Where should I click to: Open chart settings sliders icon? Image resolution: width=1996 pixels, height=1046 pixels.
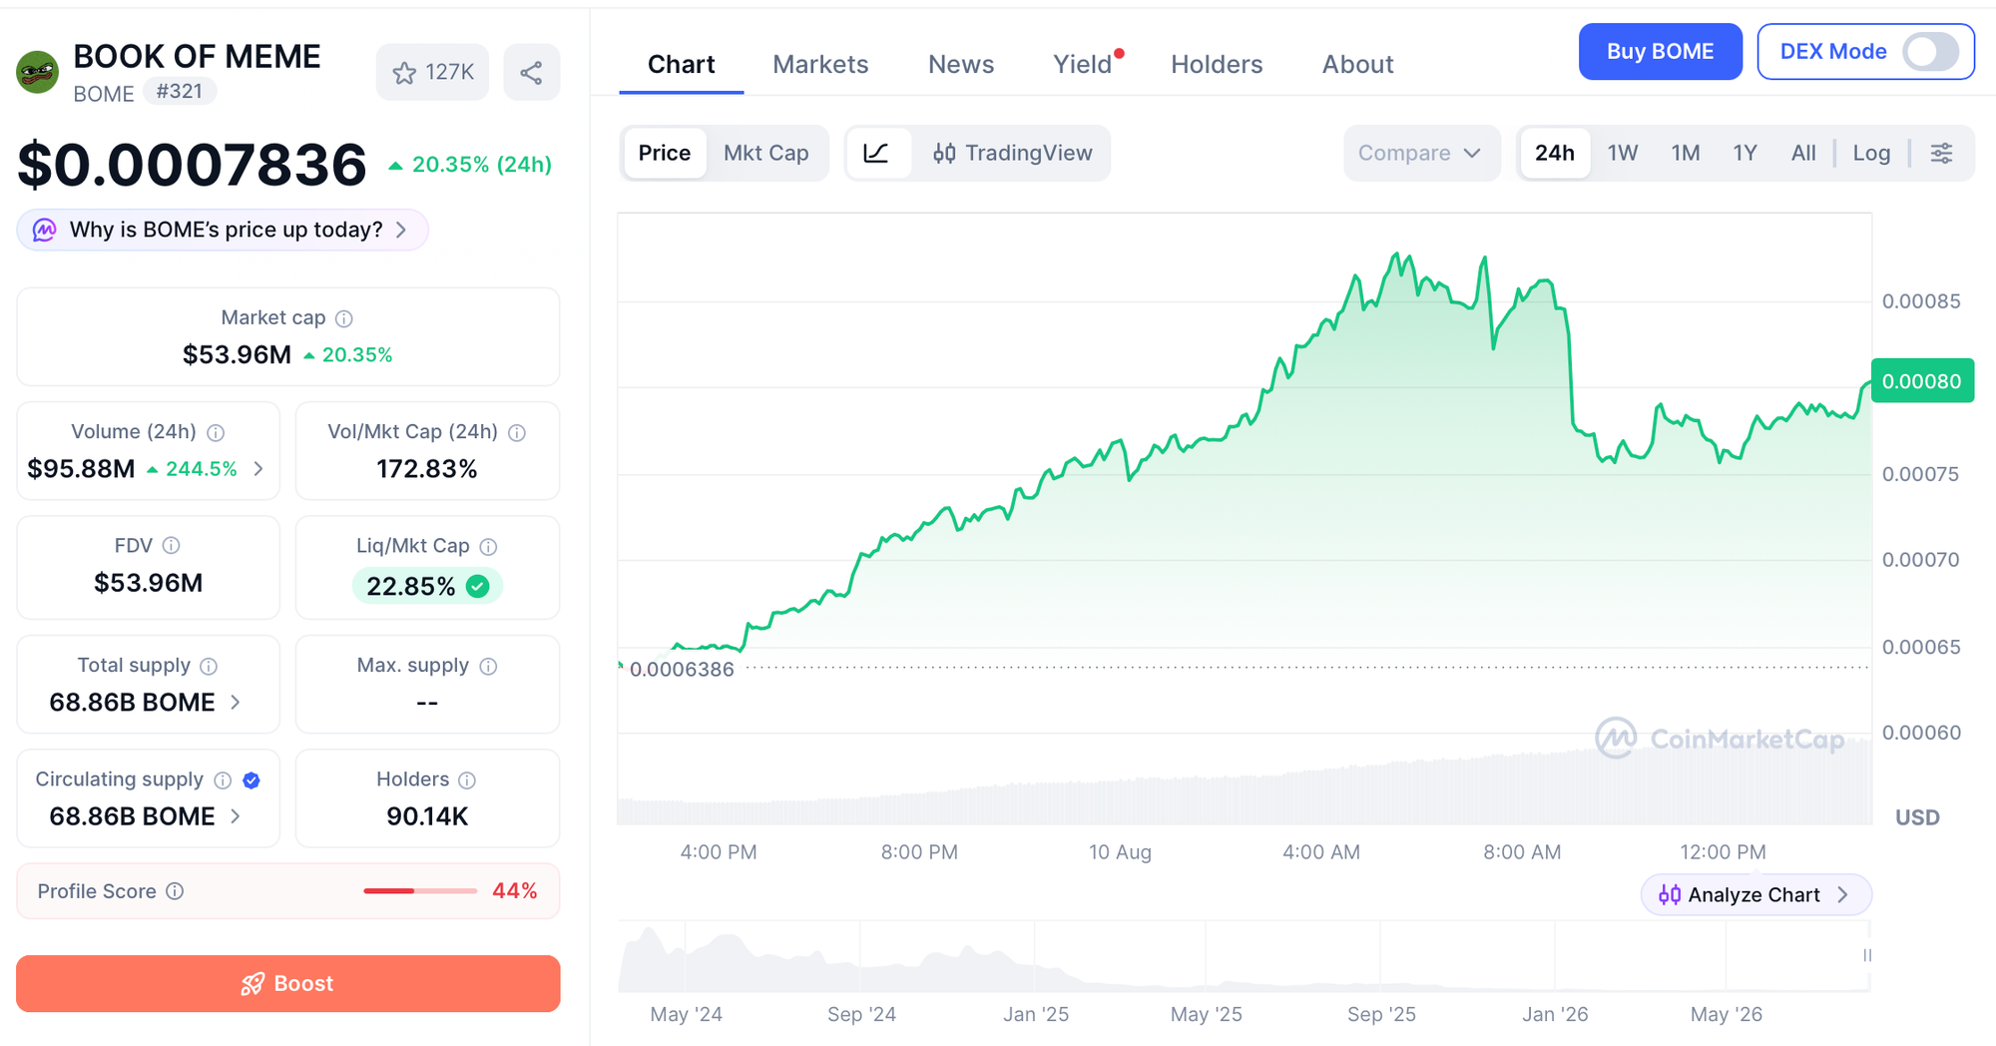pos(1941,153)
